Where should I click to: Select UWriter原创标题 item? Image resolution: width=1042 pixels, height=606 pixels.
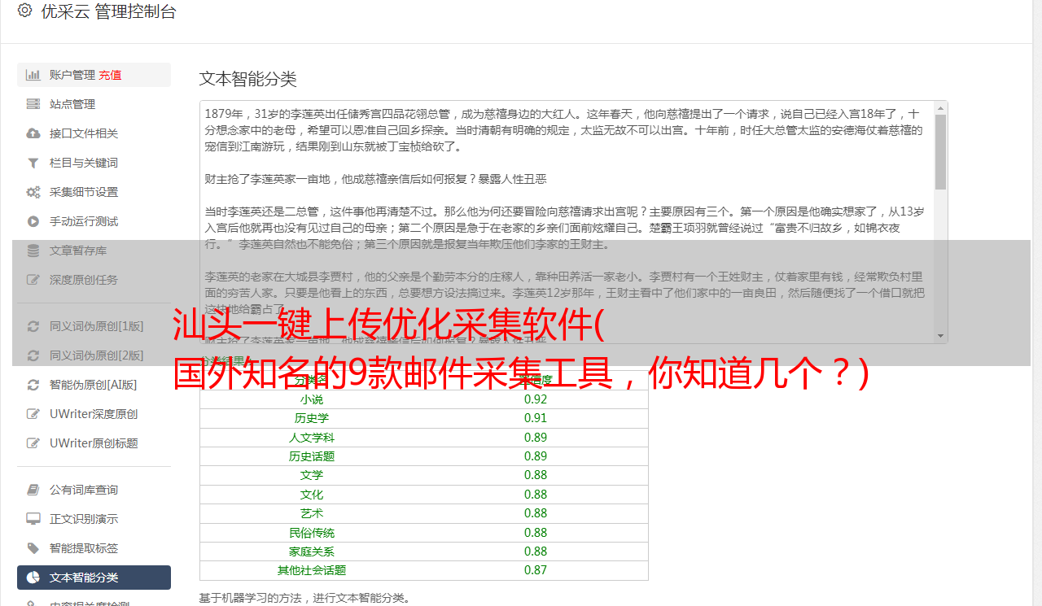pyautogui.click(x=94, y=443)
